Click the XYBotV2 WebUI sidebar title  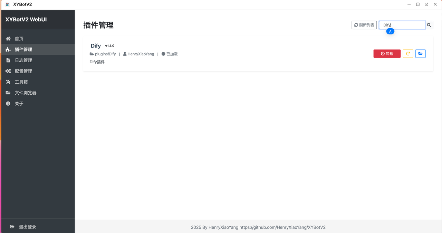click(x=26, y=20)
